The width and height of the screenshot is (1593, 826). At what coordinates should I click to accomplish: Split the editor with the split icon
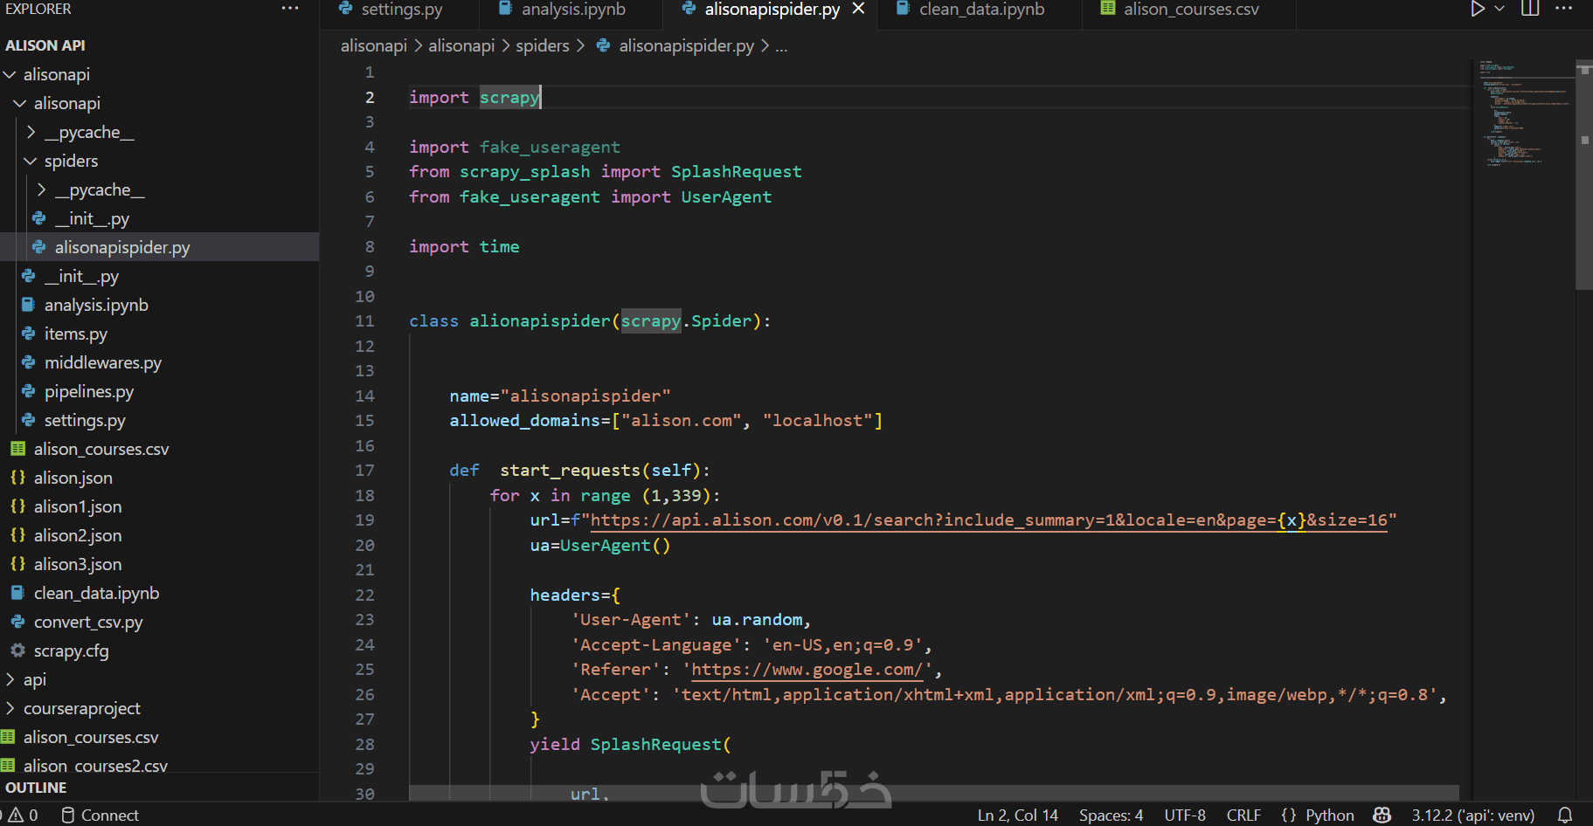click(1530, 9)
